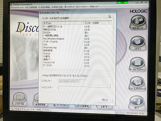Click the オプション column header
The image size is (161, 121).
coord(63,23)
